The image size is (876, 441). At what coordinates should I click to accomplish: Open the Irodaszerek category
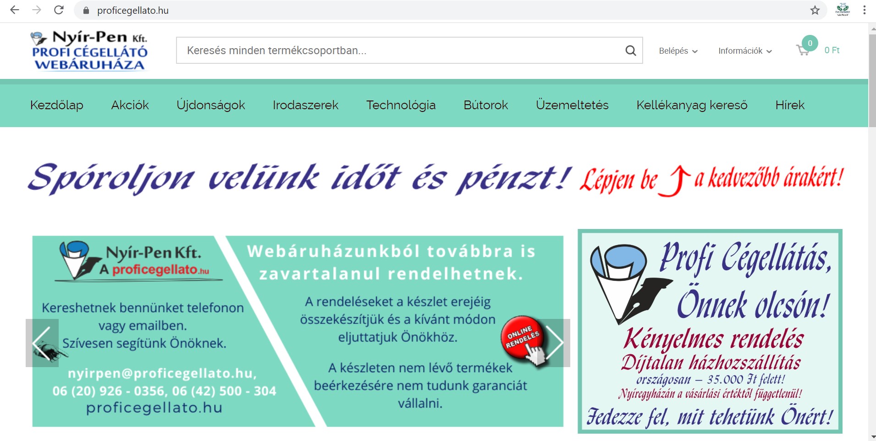(x=306, y=105)
